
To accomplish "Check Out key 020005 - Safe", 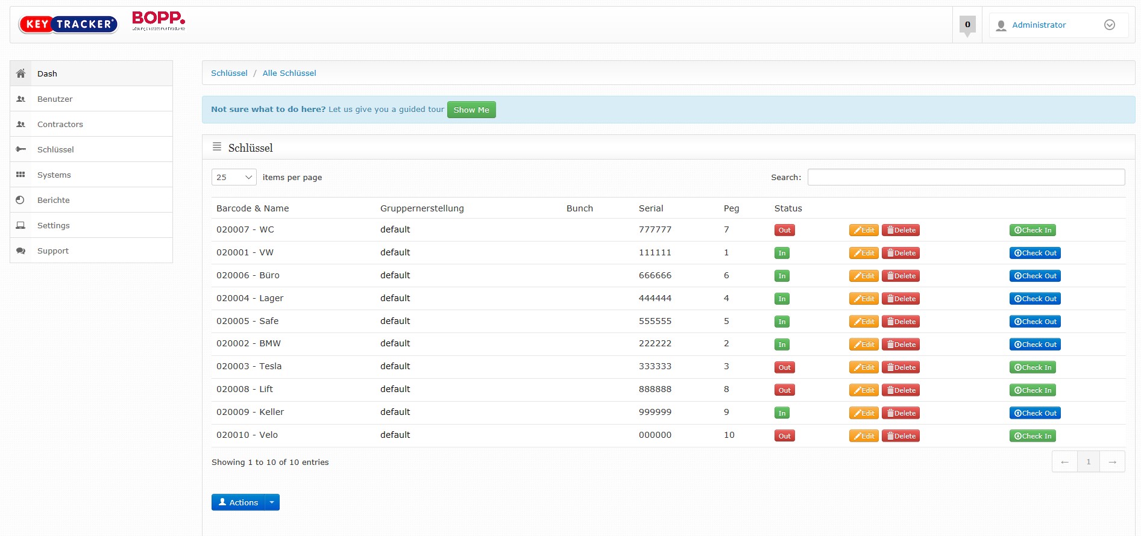I will pyautogui.click(x=1035, y=322).
